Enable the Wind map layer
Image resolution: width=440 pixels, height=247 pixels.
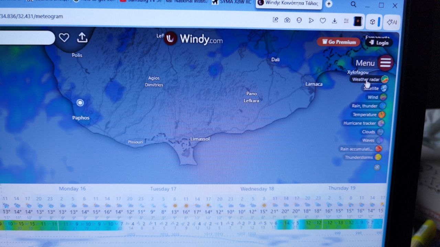(383, 97)
